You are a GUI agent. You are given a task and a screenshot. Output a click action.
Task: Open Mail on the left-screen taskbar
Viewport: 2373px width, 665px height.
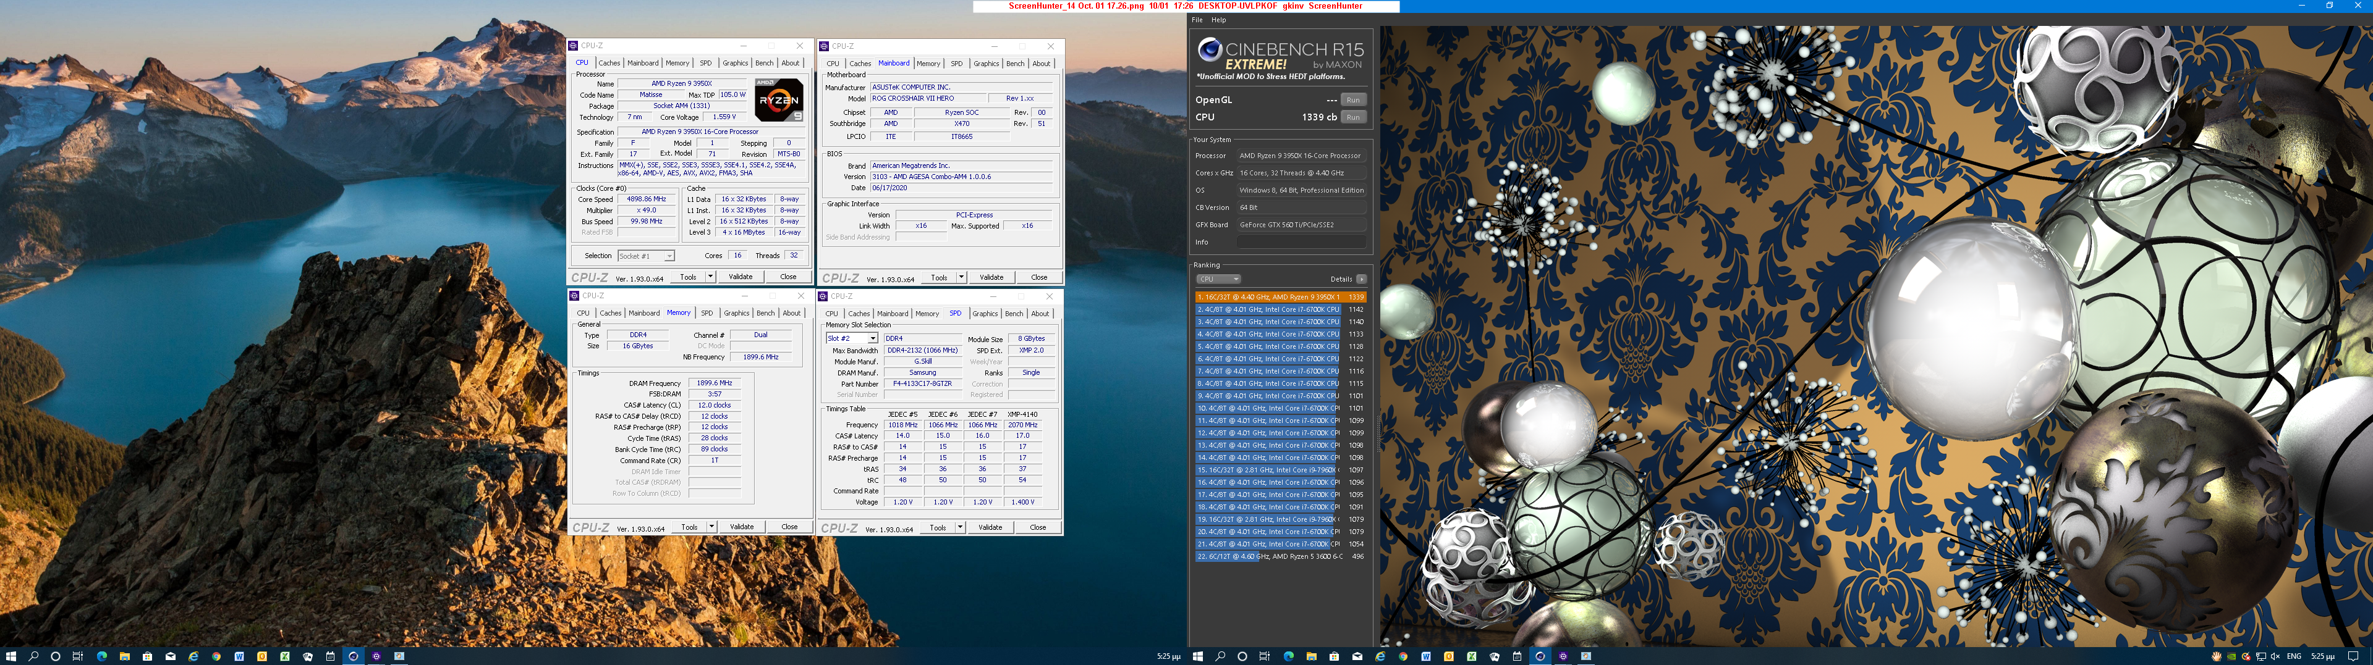coord(171,657)
